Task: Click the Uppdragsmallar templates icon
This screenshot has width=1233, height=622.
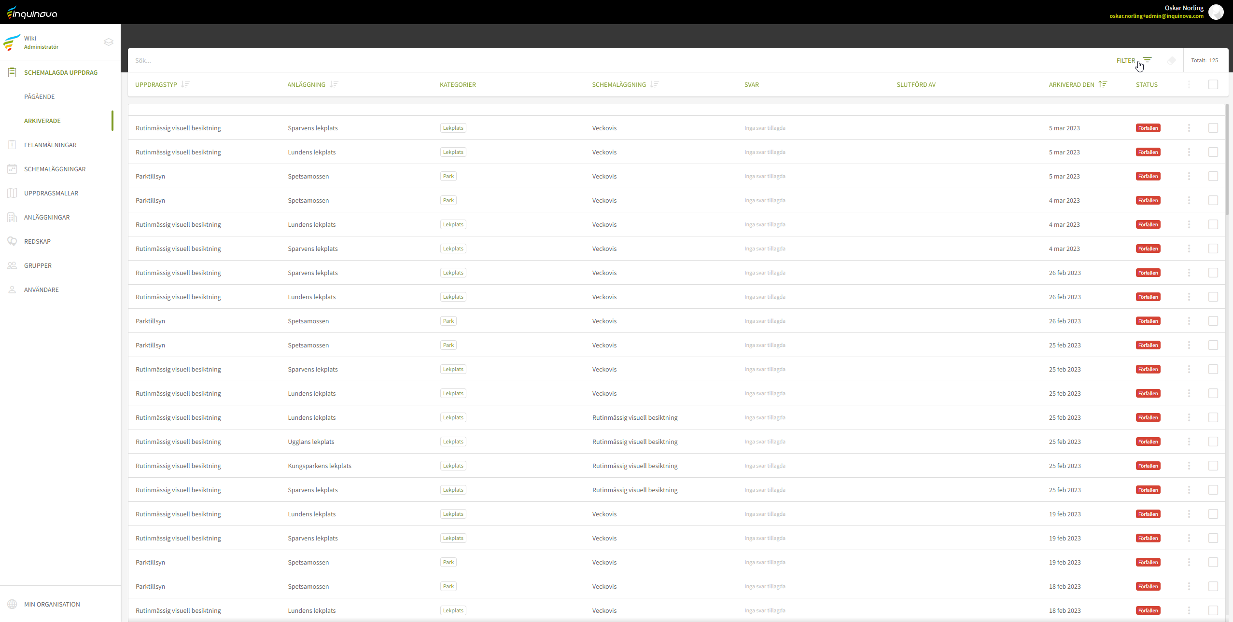Action: tap(12, 193)
